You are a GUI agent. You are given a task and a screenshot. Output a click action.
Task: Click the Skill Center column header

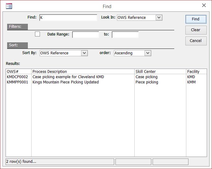pos(160,71)
